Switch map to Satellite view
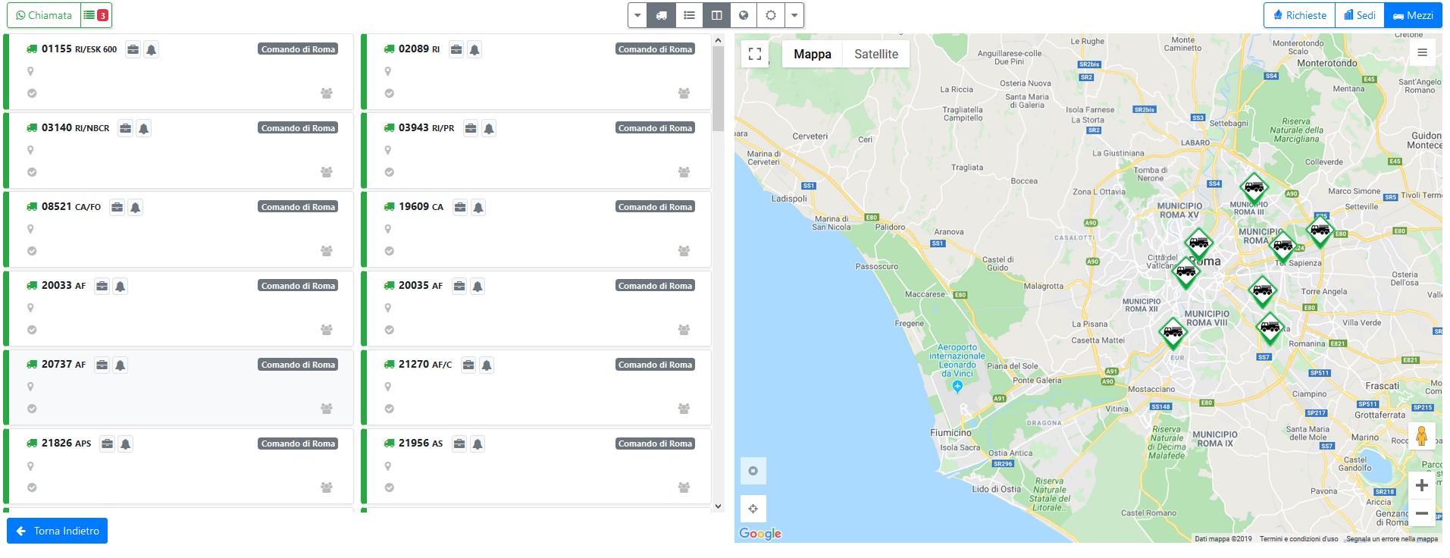 coord(876,54)
